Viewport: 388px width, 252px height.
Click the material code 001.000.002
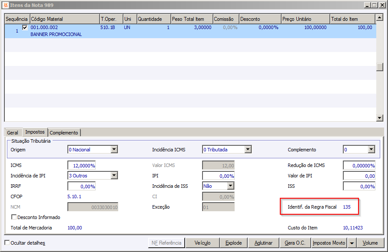click(44, 27)
